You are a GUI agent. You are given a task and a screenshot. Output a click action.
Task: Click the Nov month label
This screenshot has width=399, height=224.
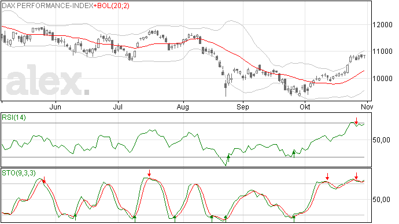[367, 107]
